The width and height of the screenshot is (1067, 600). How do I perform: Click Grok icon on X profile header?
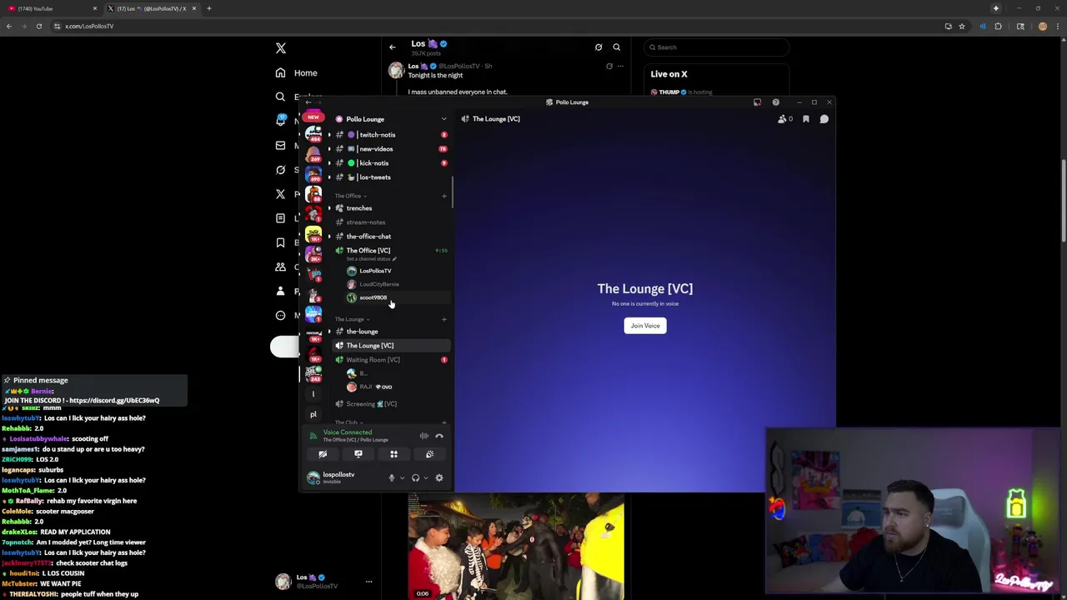pyautogui.click(x=599, y=47)
